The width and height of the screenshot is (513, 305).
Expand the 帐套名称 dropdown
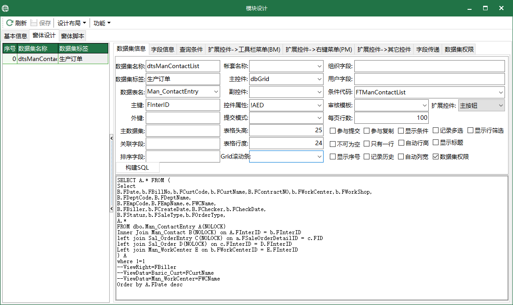319,66
